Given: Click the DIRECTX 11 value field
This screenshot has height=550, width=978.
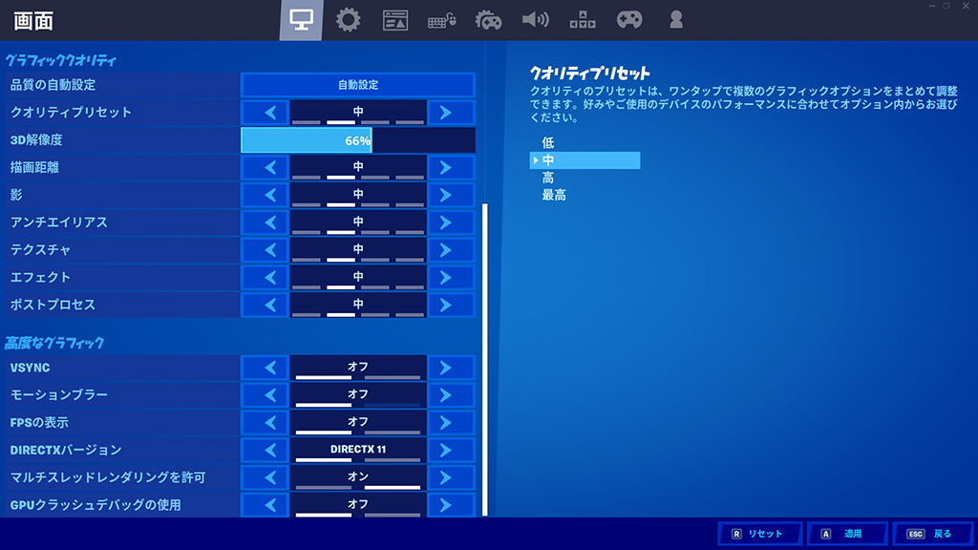Looking at the screenshot, I should coord(358,450).
